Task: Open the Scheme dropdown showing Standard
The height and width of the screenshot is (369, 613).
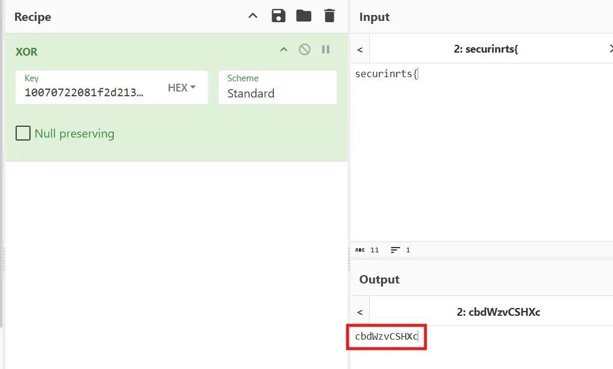Action: [x=277, y=93]
